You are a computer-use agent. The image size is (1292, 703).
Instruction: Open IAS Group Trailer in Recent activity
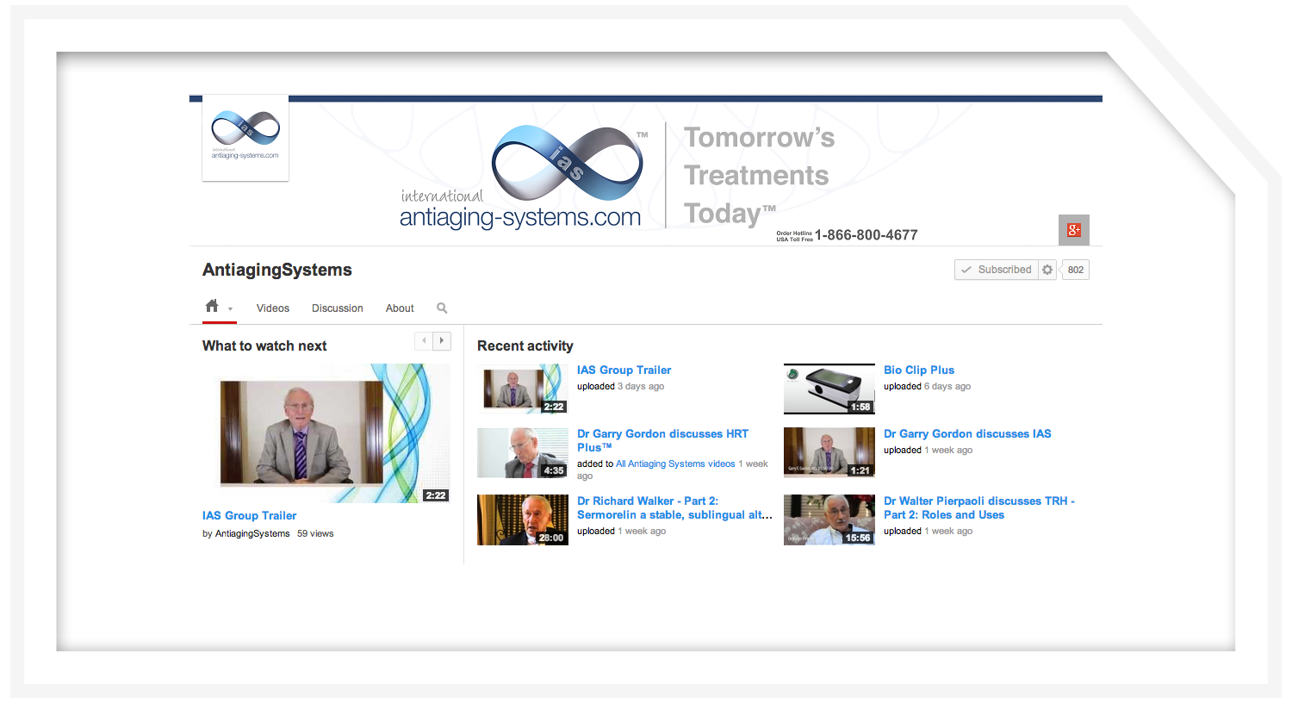tap(624, 370)
